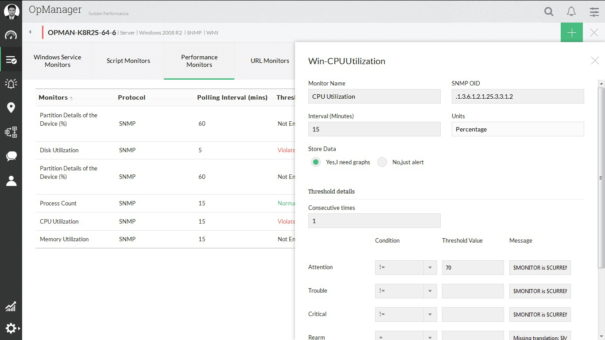Switch to Windows Service Monitors tab
This screenshot has height=340, width=605.
pyautogui.click(x=58, y=61)
